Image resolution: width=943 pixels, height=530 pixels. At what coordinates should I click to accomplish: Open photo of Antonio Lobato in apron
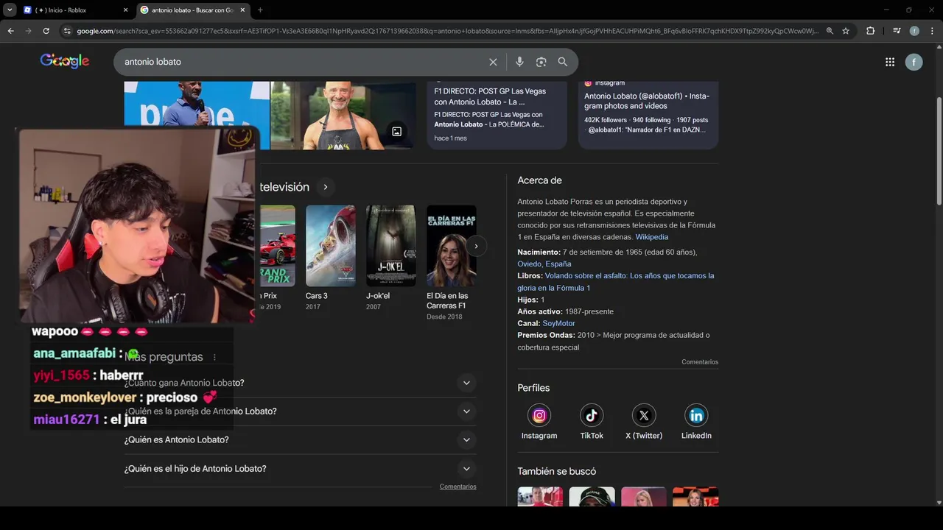(343, 116)
